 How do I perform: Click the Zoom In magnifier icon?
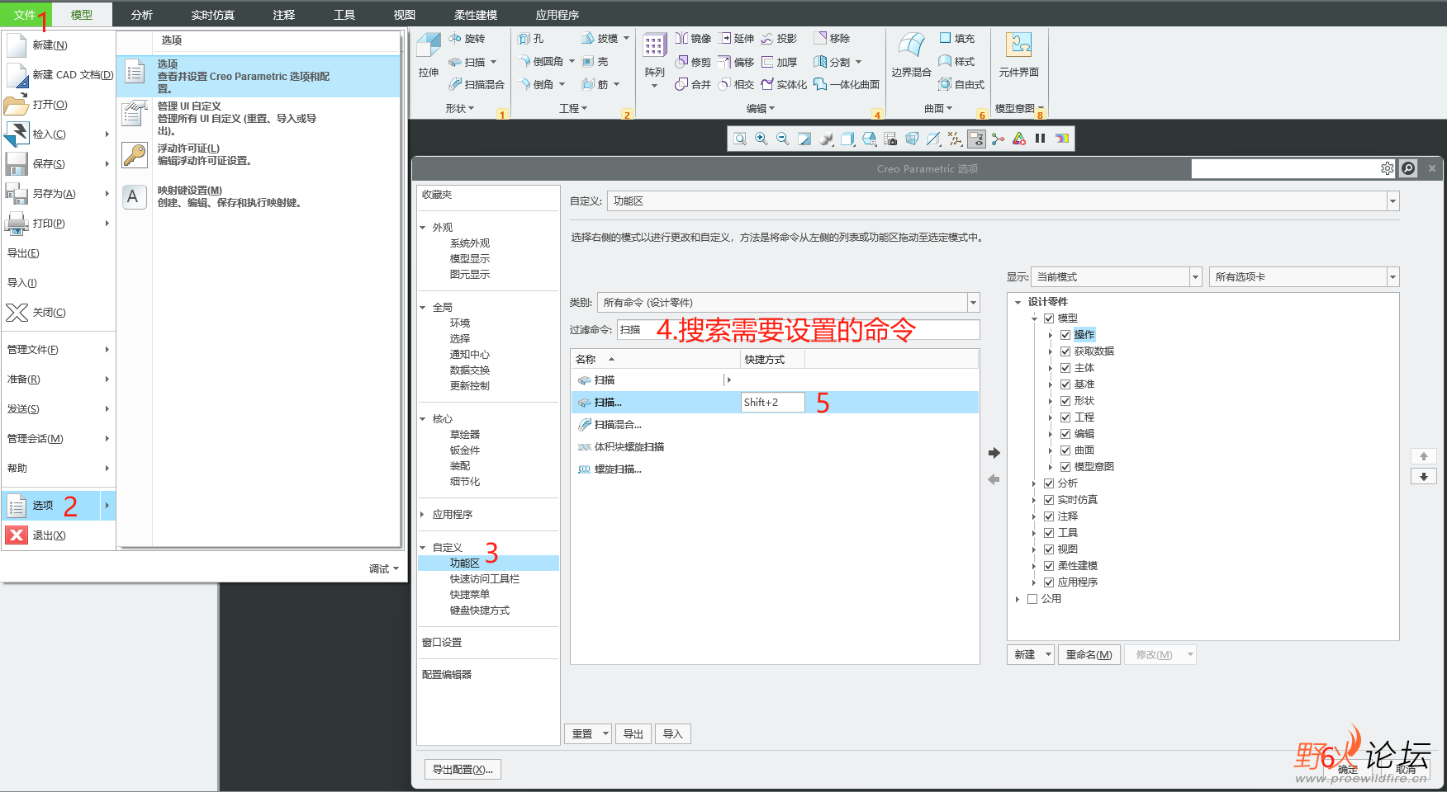tap(761, 139)
